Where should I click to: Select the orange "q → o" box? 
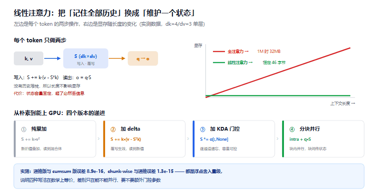tap(143, 58)
